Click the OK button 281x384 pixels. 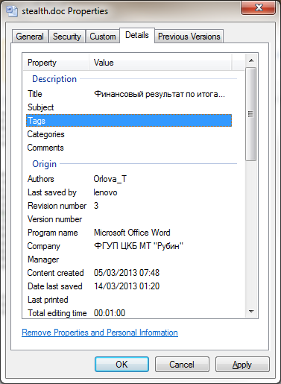click(x=121, y=365)
